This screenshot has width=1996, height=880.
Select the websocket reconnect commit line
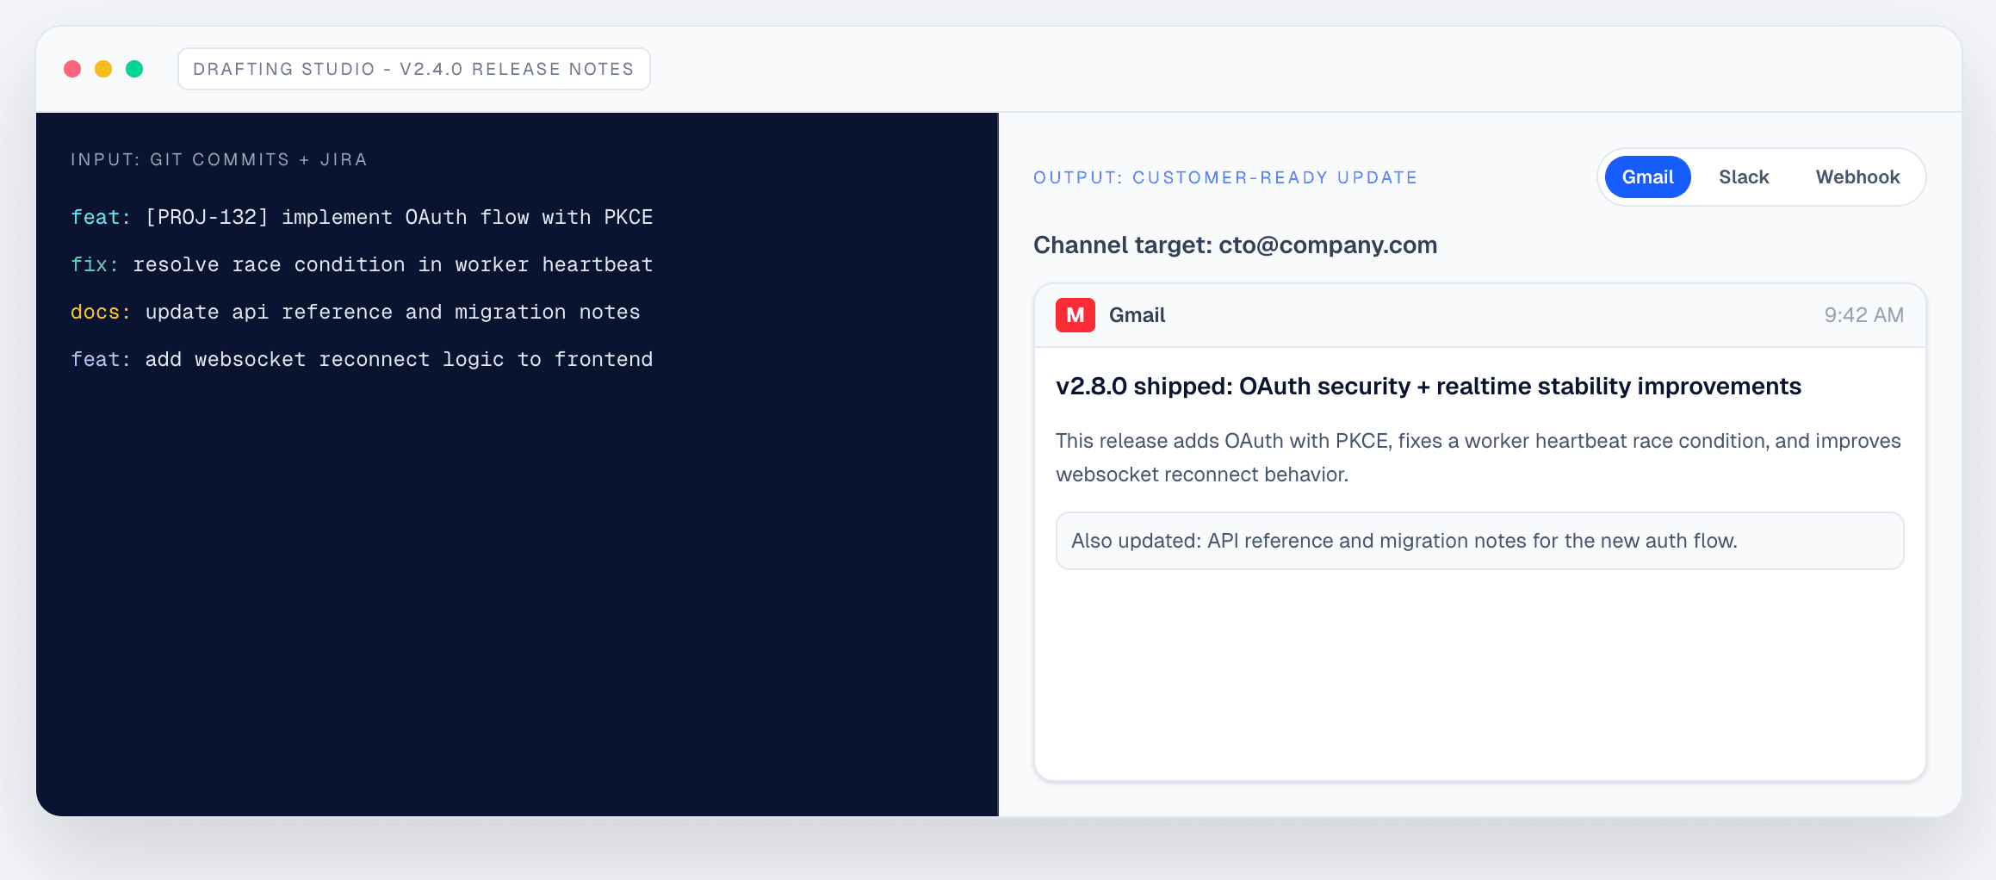point(362,359)
